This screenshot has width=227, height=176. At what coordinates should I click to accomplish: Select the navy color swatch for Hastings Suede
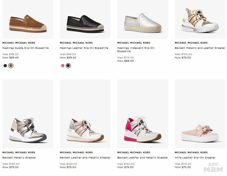5,66
